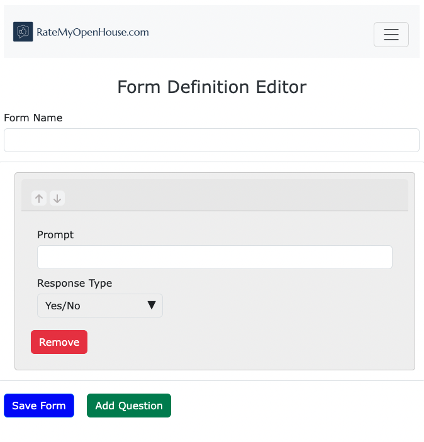Click the black triangle on Response Type

click(x=152, y=306)
